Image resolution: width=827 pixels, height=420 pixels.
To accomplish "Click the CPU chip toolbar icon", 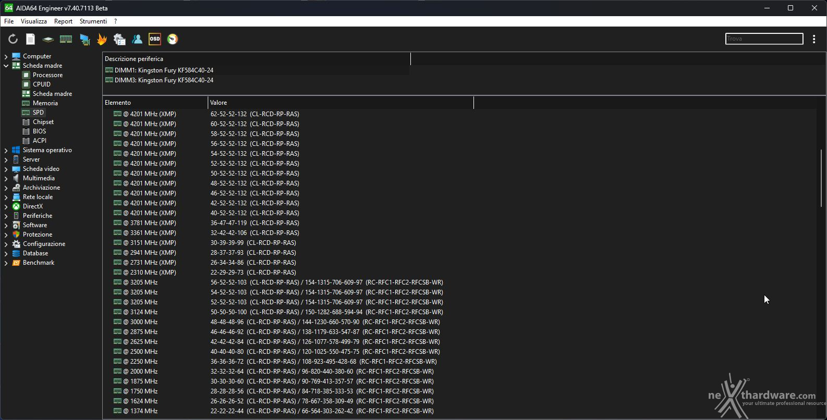I will click(x=48, y=39).
